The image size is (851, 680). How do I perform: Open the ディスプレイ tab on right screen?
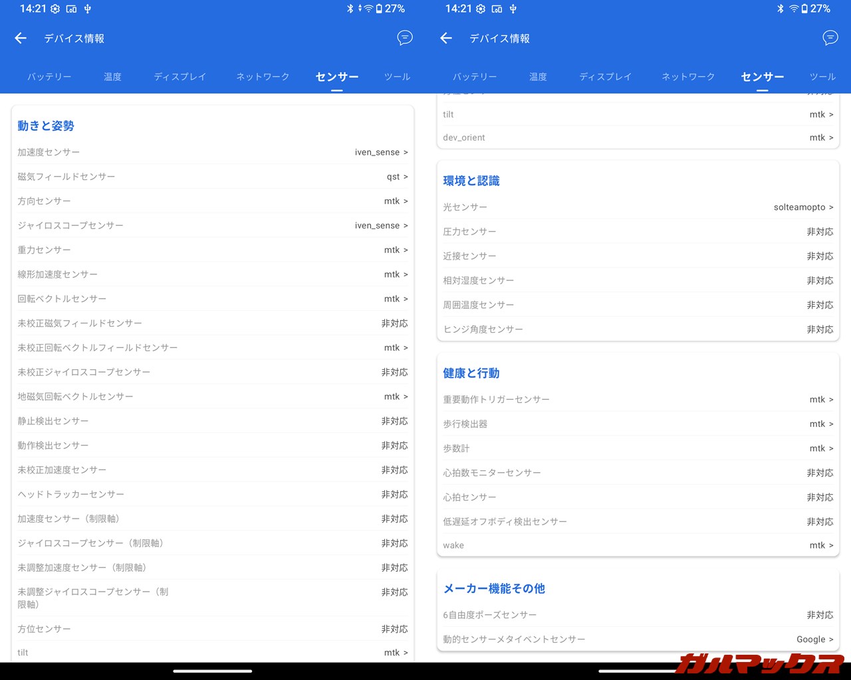click(605, 76)
